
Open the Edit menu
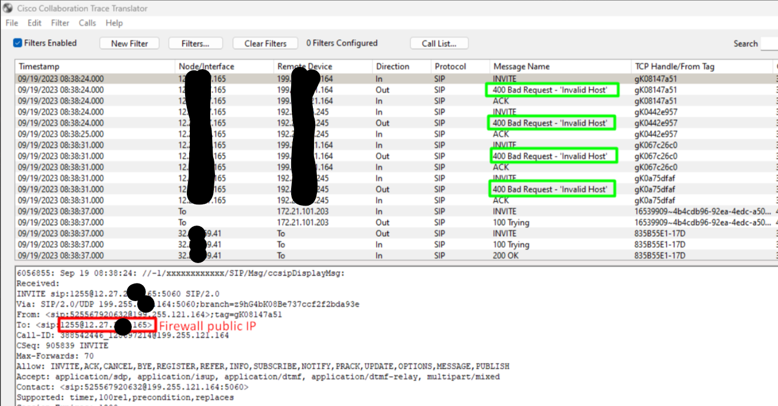click(x=35, y=23)
